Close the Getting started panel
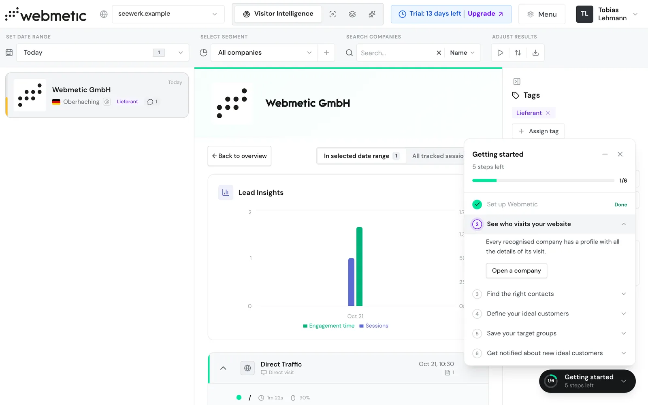 620,154
